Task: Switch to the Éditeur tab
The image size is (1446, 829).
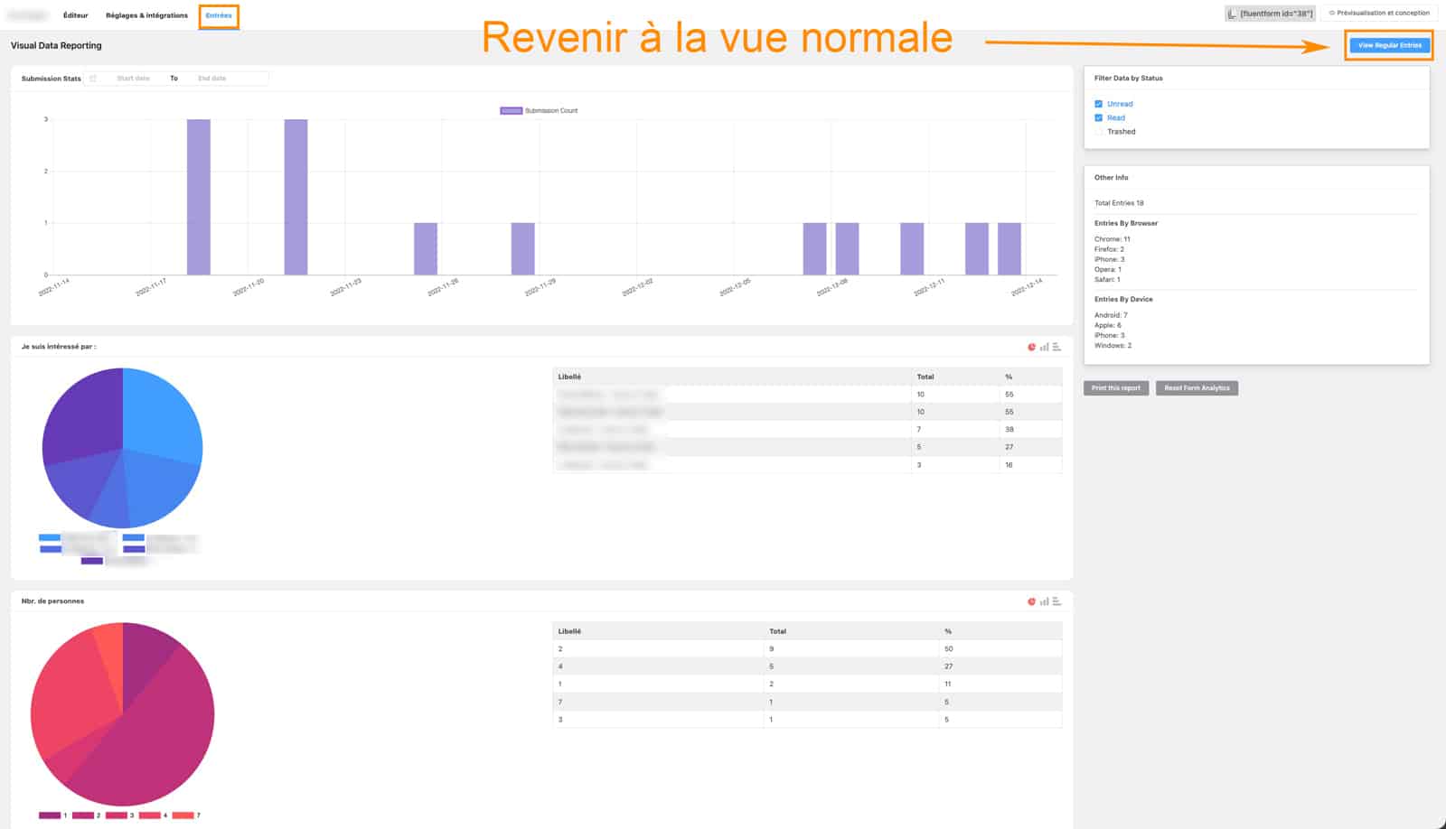Action: (x=75, y=15)
